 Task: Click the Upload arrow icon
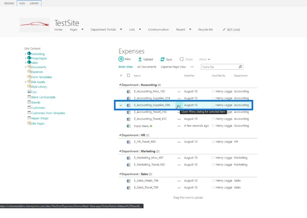140,59
